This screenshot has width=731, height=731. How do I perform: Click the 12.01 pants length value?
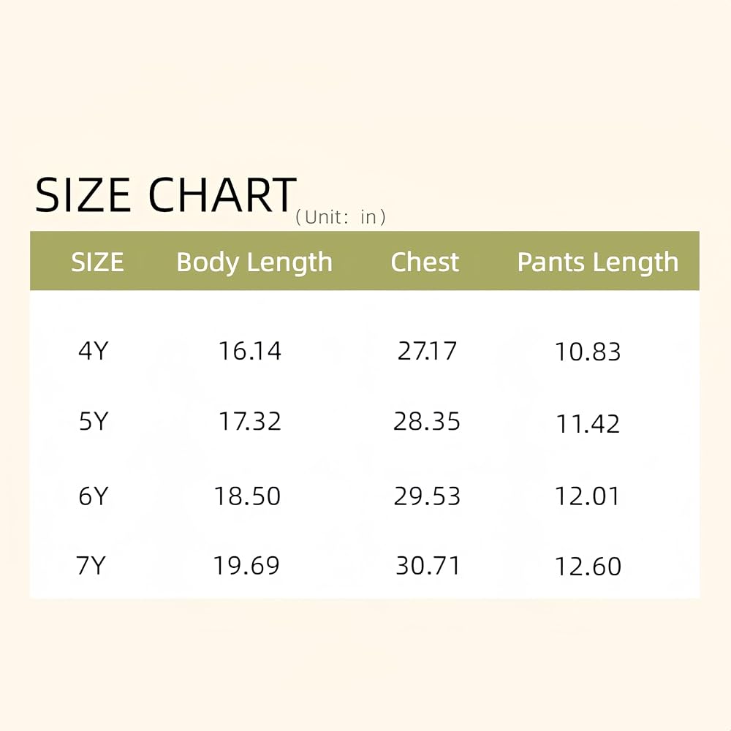(587, 496)
